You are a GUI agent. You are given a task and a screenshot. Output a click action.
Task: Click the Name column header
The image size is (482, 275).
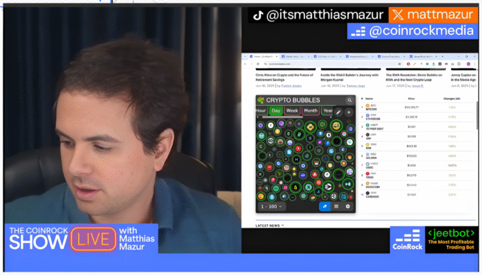coord(369,99)
